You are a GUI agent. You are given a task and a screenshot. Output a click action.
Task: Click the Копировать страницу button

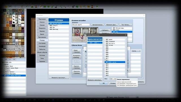(77, 56)
